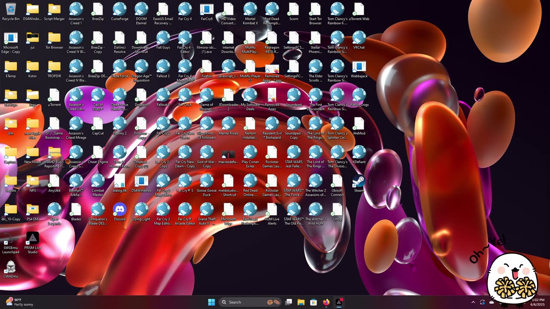Select the Firefox desktop shortcut
The height and width of the screenshot is (309, 550).
[207, 70]
